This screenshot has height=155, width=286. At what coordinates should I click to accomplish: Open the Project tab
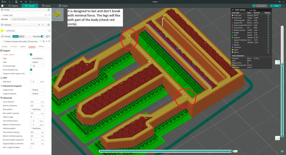click(63, 6)
